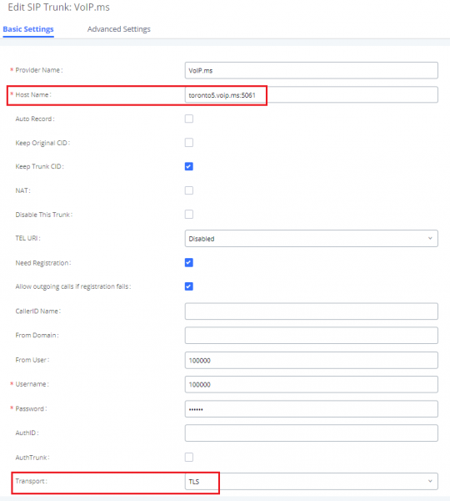Uncheck the Need Registration checkbox

tap(189, 263)
